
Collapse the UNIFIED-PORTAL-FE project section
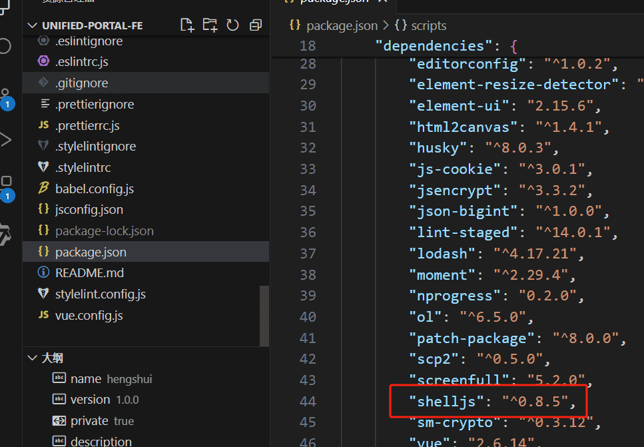click(33, 25)
